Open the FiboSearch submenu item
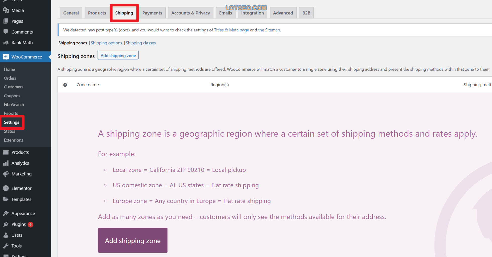This screenshot has height=257, width=492. pyautogui.click(x=14, y=104)
